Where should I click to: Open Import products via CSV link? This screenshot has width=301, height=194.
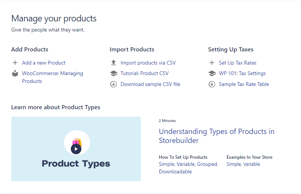pyautogui.click(x=148, y=63)
